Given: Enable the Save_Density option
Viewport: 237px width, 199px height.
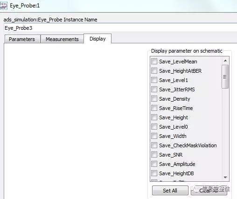Looking at the screenshot, I should tap(154, 99).
